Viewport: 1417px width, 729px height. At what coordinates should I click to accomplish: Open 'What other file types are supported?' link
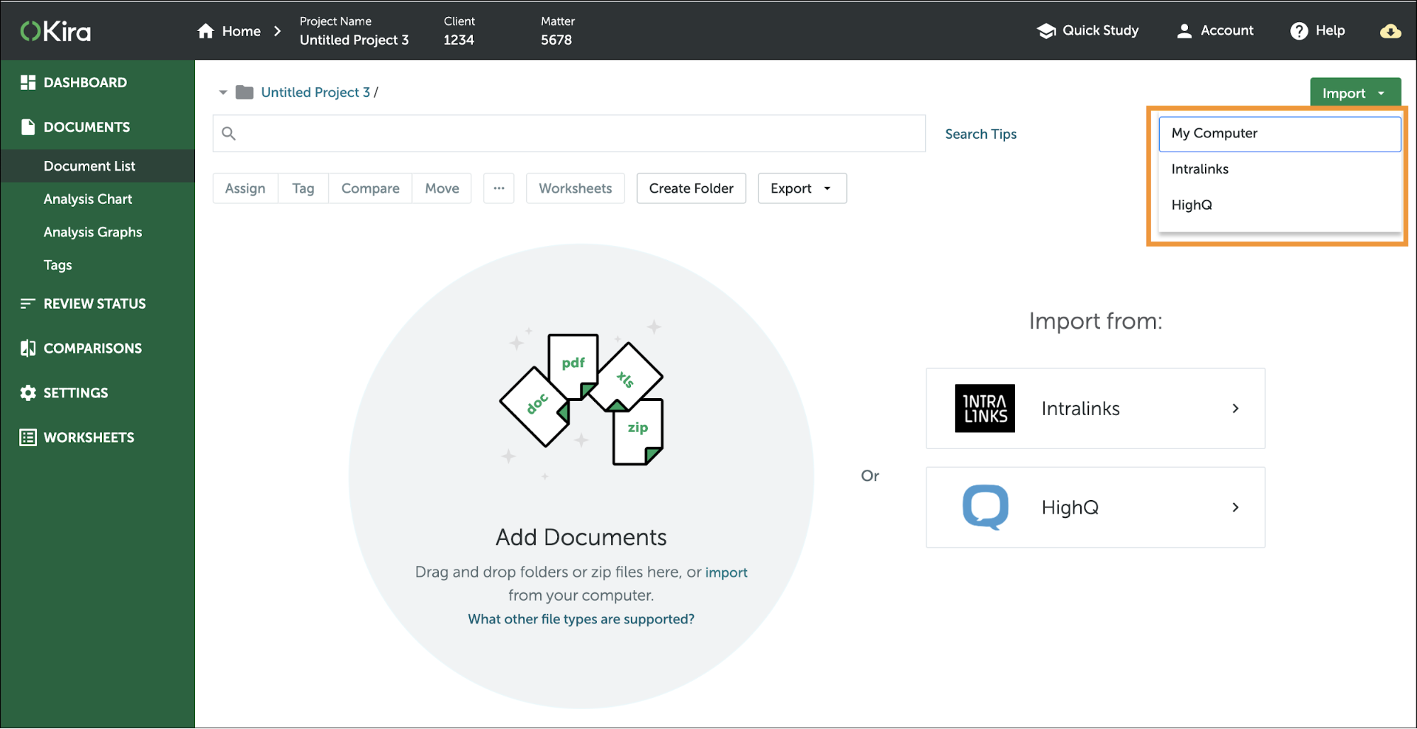pos(581,619)
